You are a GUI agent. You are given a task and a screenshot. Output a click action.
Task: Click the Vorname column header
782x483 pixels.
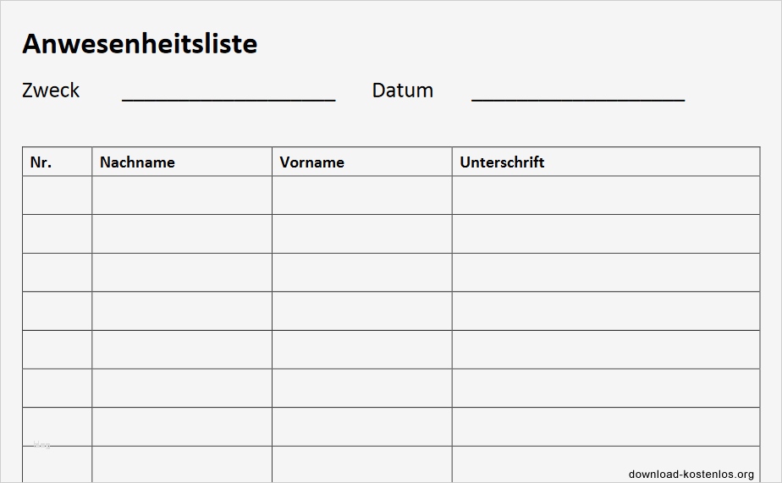[311, 162]
